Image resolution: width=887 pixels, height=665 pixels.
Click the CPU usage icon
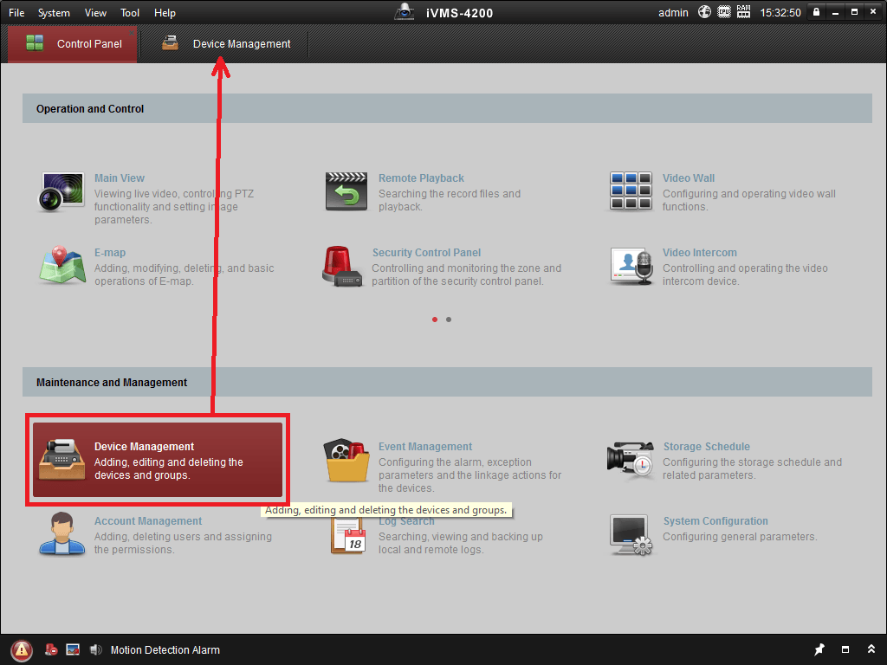[724, 12]
